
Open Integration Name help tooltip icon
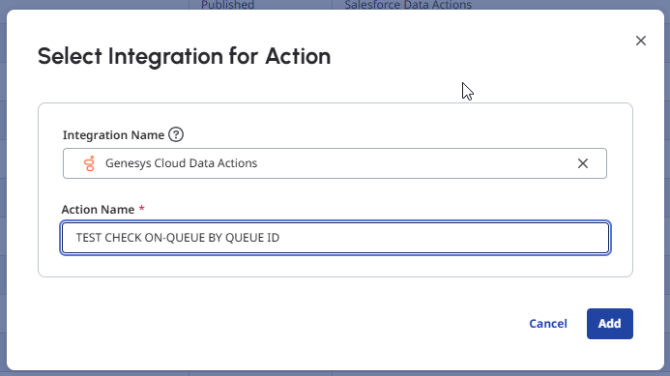coord(176,134)
